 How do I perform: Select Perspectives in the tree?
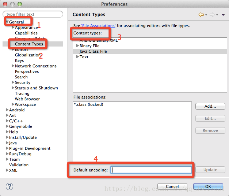(27, 71)
